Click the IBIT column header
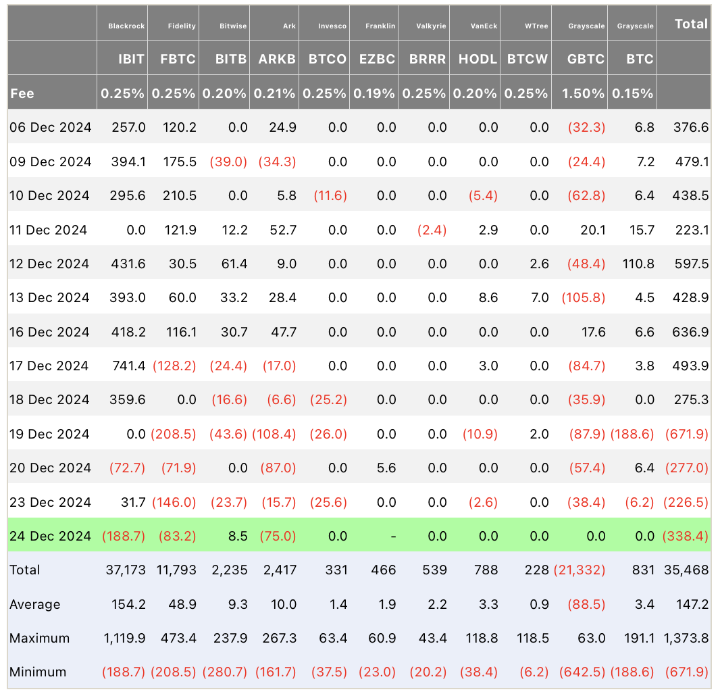Screen dimensions: 720x696 (131, 59)
